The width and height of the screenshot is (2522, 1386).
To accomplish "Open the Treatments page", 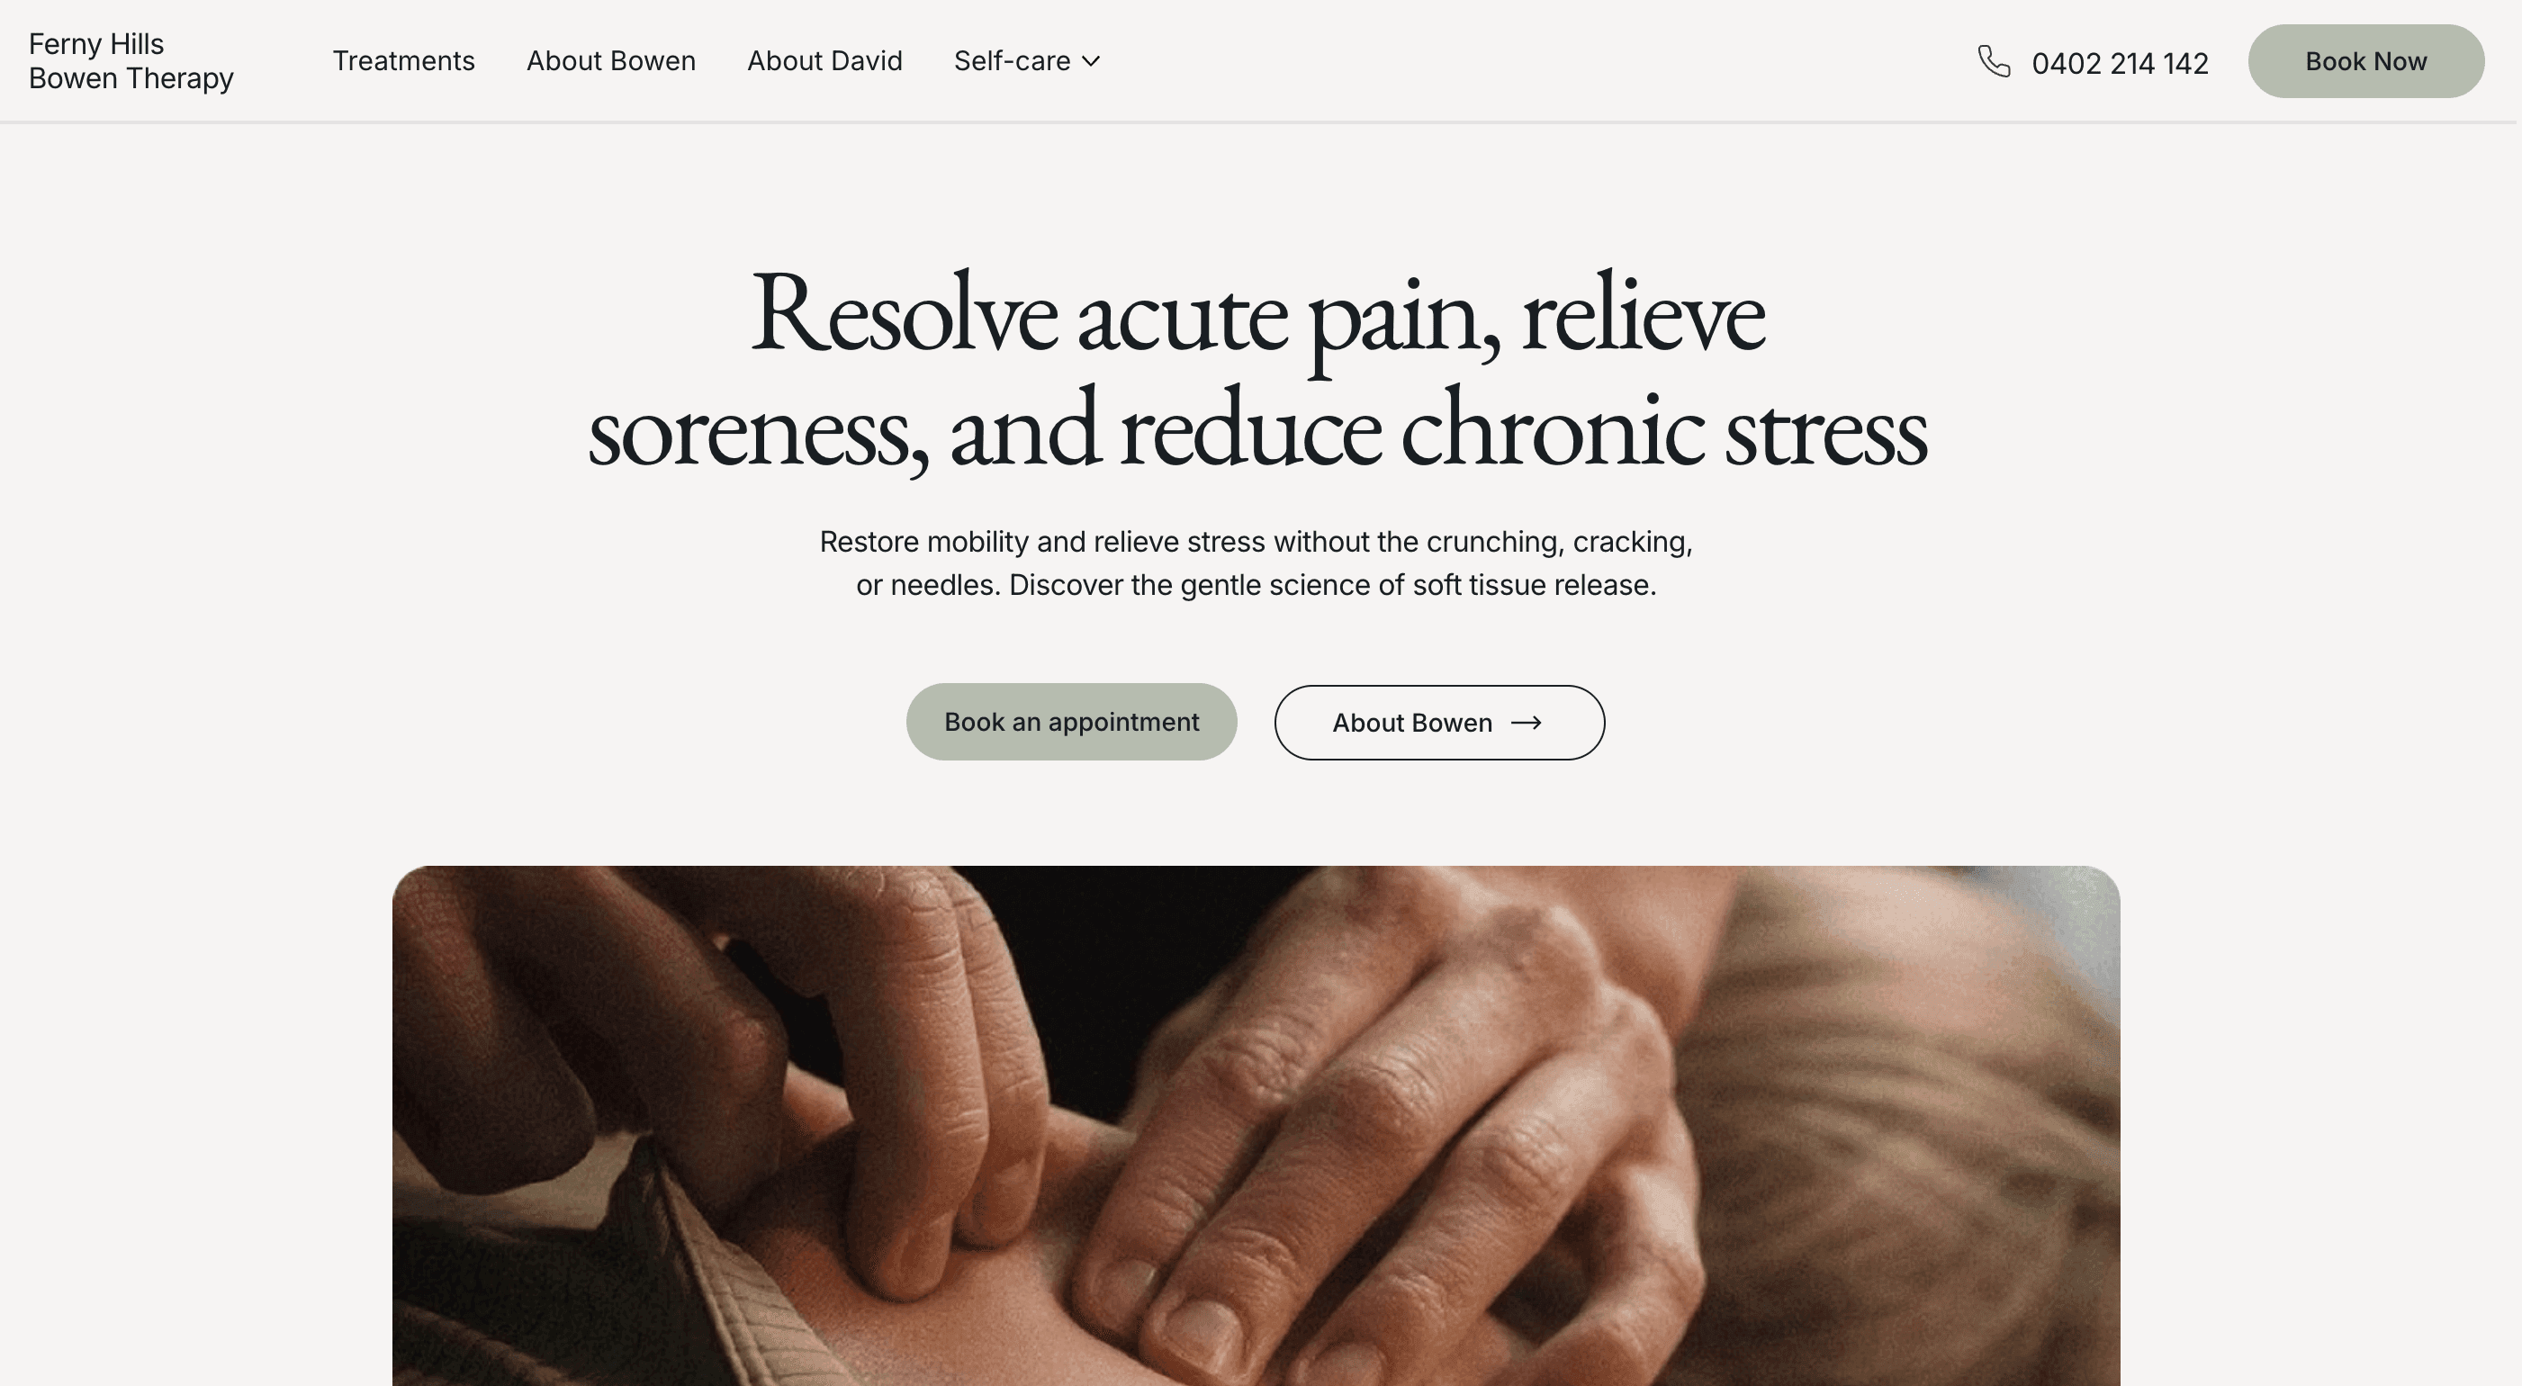I will pyautogui.click(x=403, y=60).
